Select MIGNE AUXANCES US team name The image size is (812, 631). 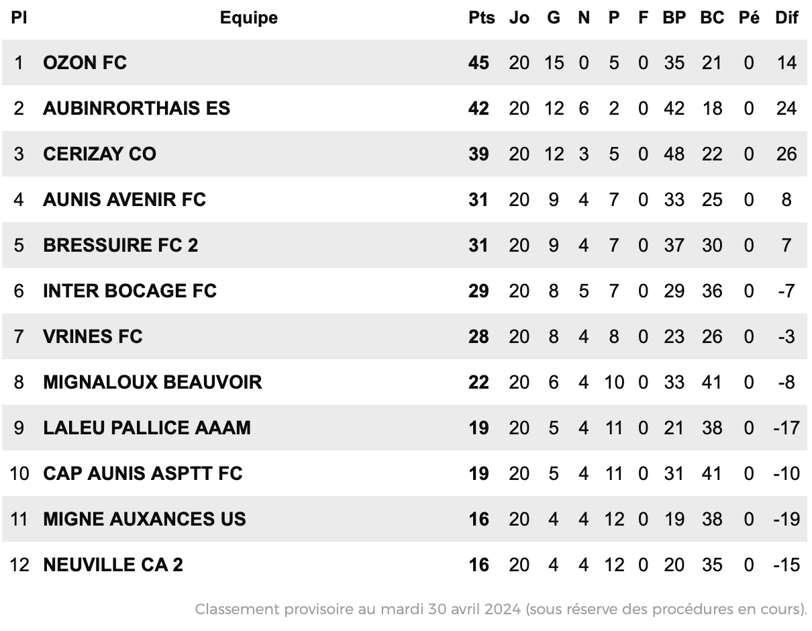pyautogui.click(x=144, y=519)
